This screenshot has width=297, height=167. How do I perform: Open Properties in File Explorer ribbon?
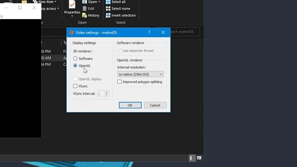coord(72,7)
